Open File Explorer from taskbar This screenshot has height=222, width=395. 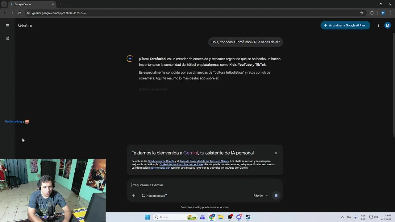221,217
